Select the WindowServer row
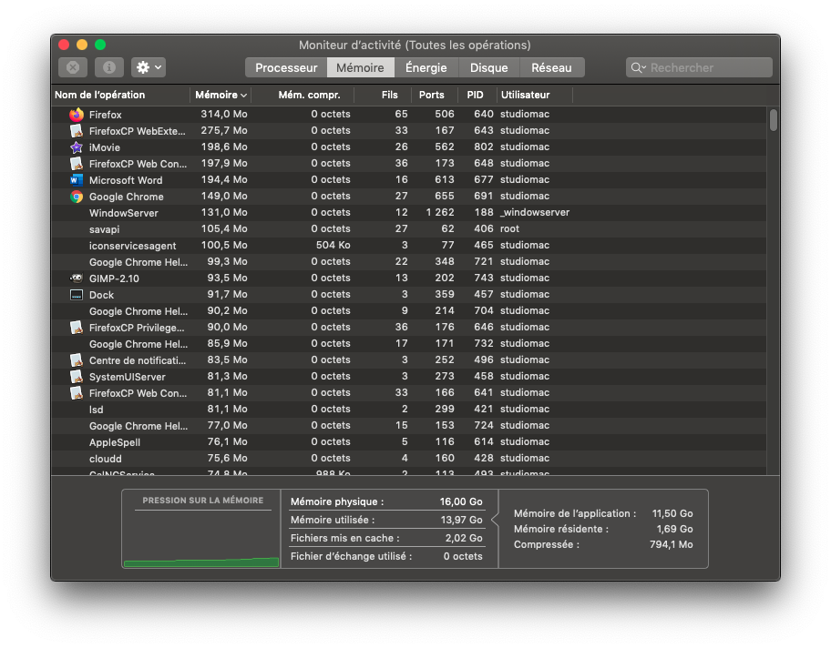The height and width of the screenshot is (648, 831). [408, 213]
